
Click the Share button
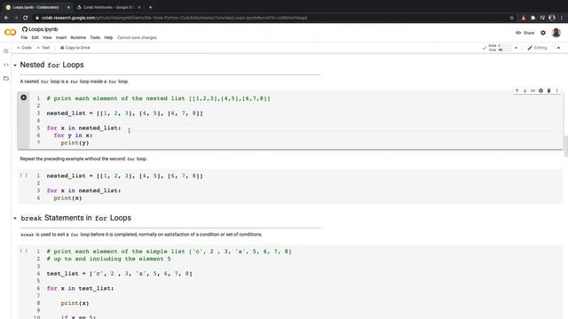525,33
